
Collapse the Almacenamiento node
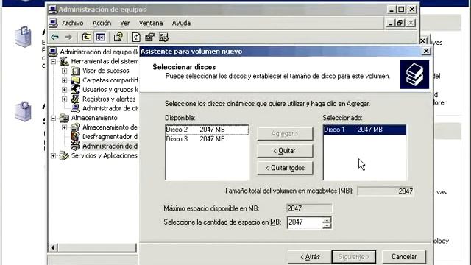53,118
